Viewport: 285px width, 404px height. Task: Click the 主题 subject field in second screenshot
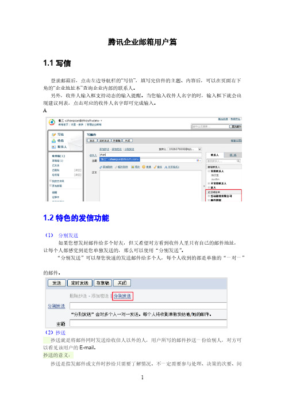pos(148,323)
